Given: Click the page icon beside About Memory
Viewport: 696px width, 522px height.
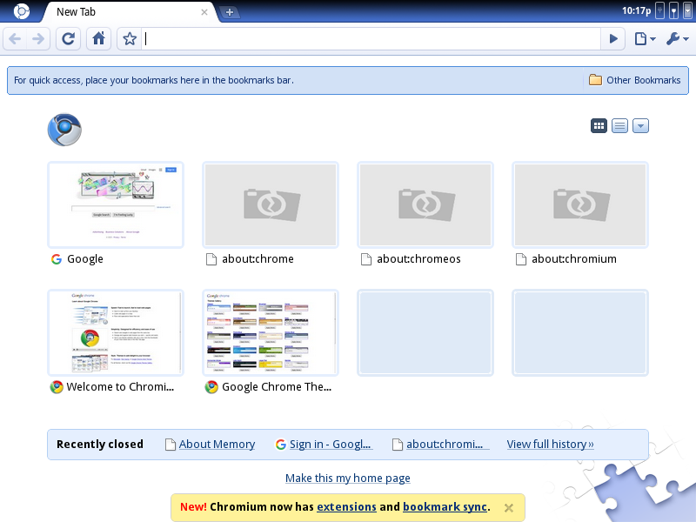Looking at the screenshot, I should pos(171,445).
